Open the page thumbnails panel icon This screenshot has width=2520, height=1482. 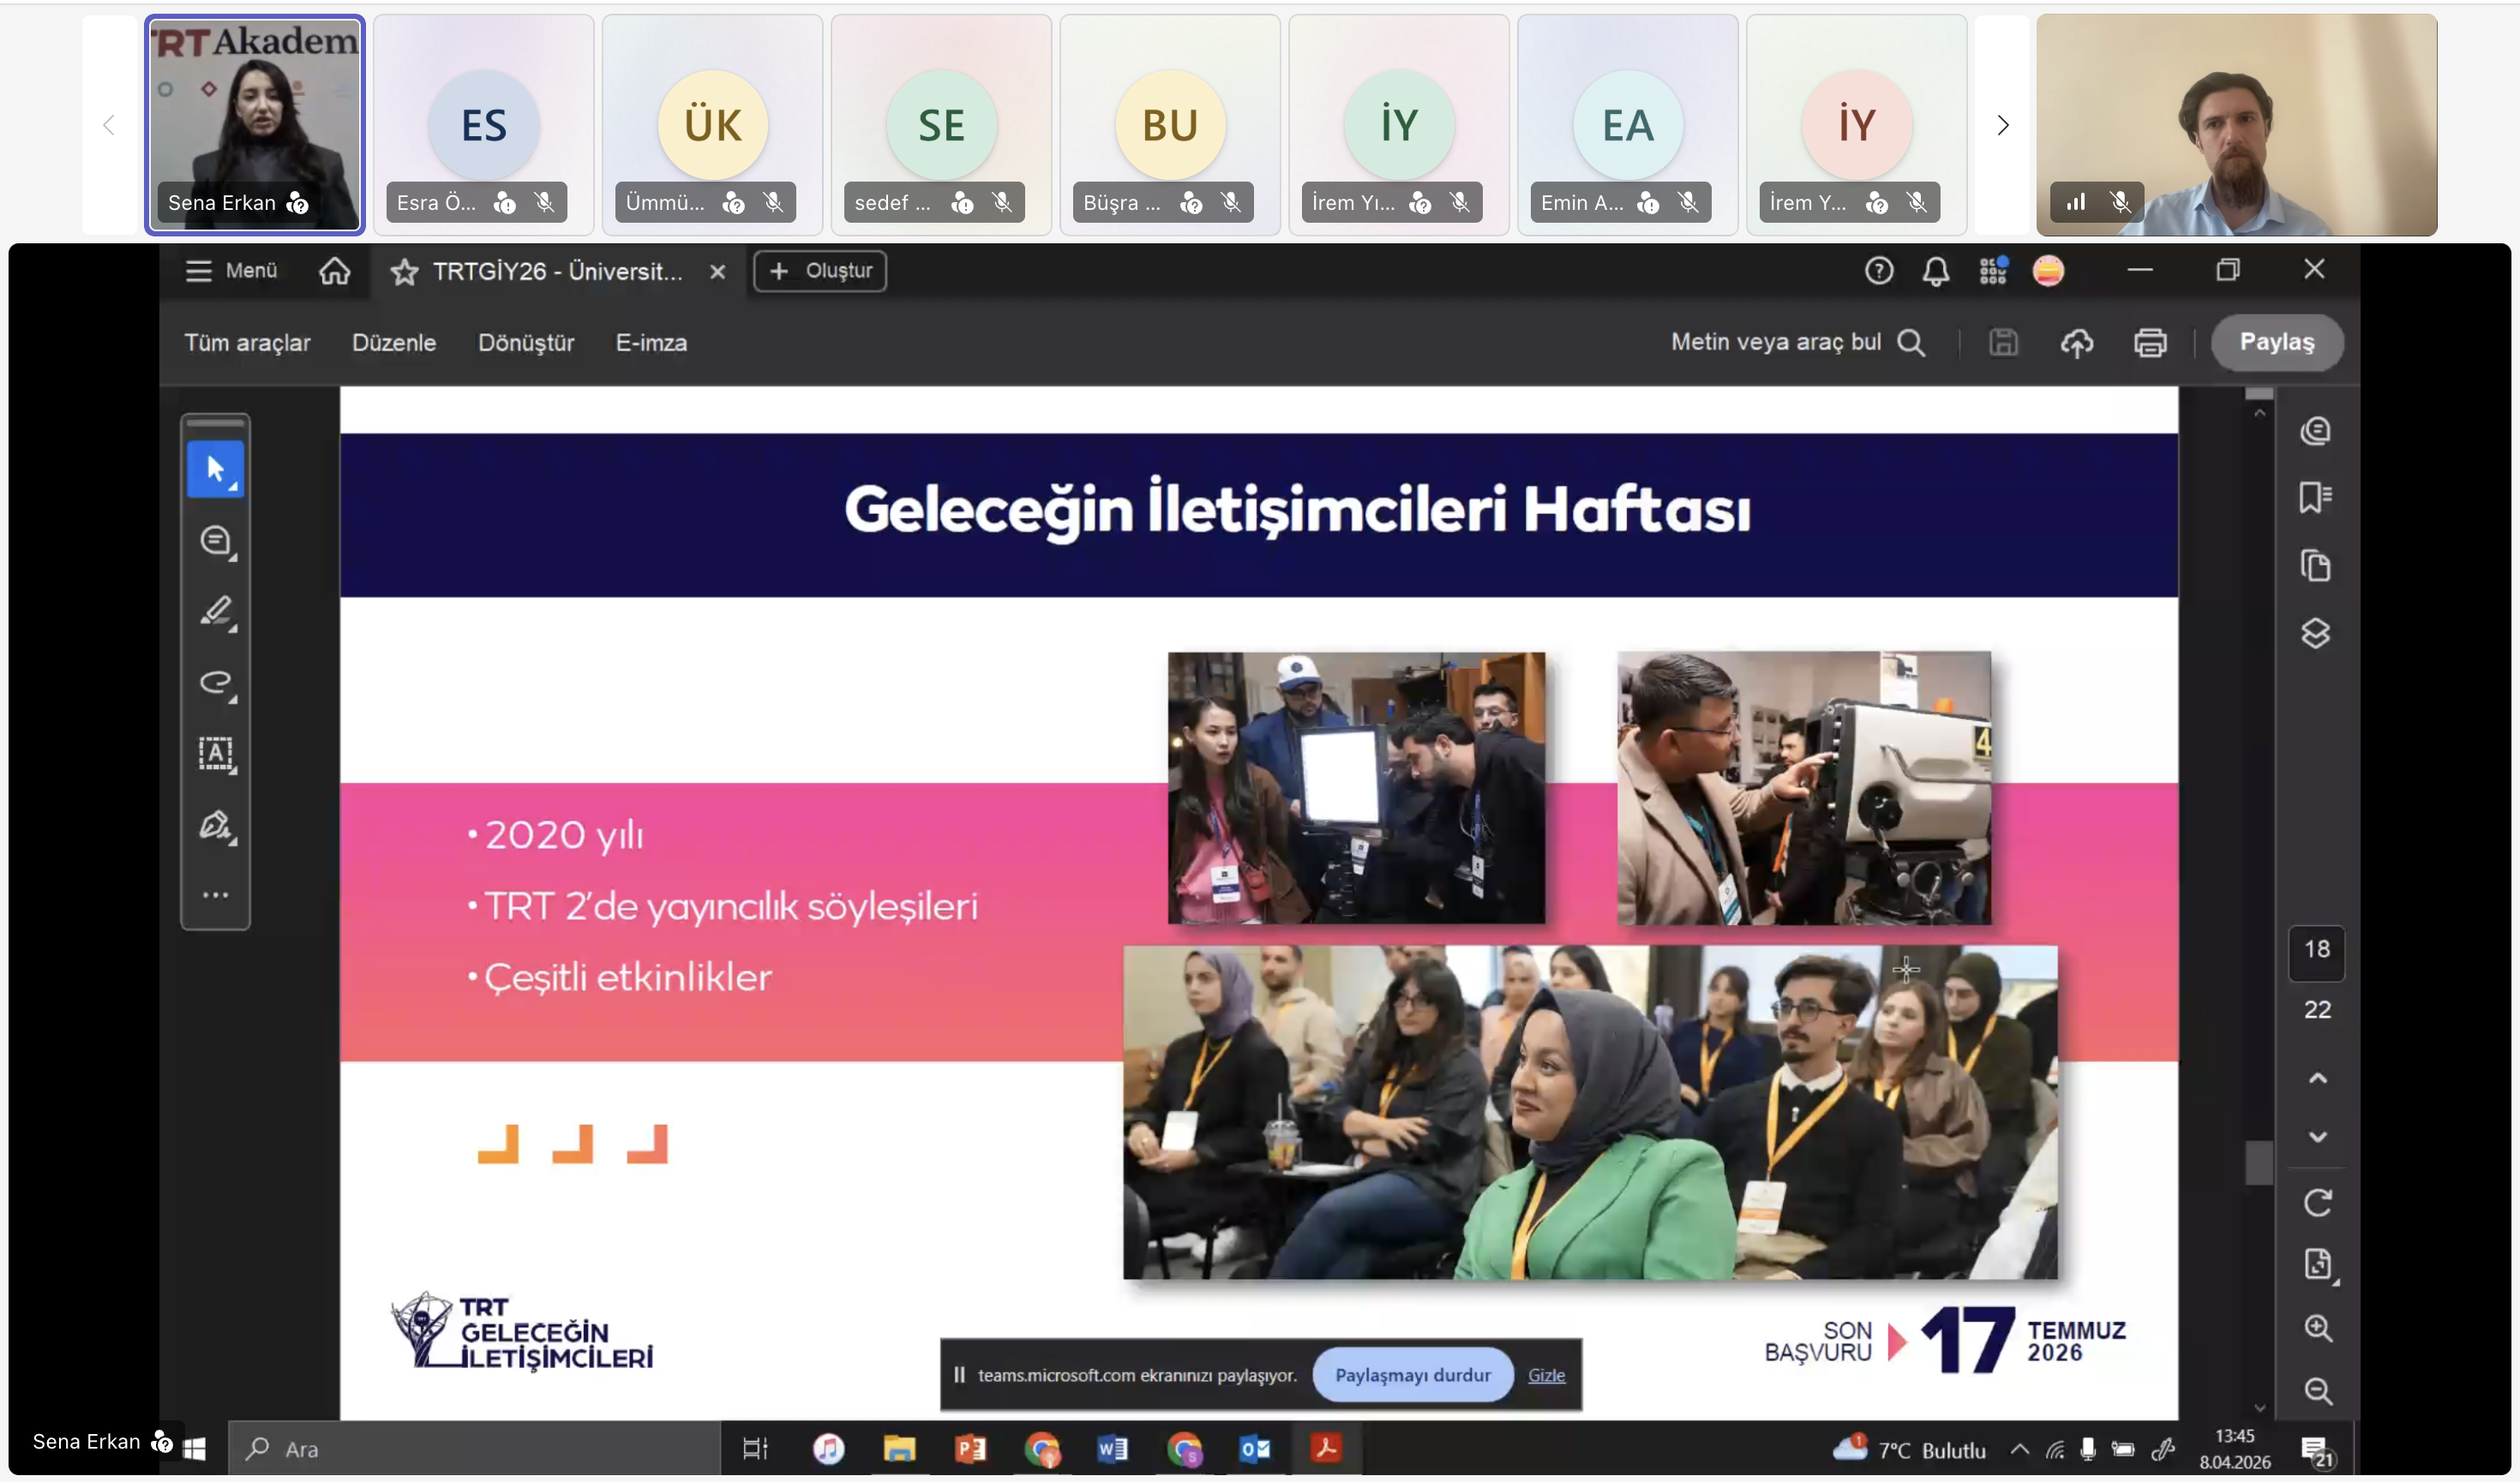2315,565
